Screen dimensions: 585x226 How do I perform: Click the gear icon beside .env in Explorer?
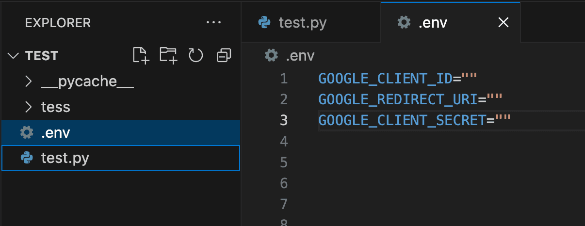pyautogui.click(x=27, y=132)
